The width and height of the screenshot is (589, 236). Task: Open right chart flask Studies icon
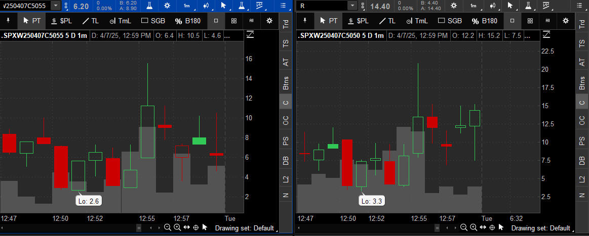(x=529, y=6)
